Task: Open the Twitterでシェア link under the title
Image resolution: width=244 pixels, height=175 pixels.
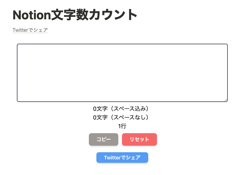Action: (30, 30)
